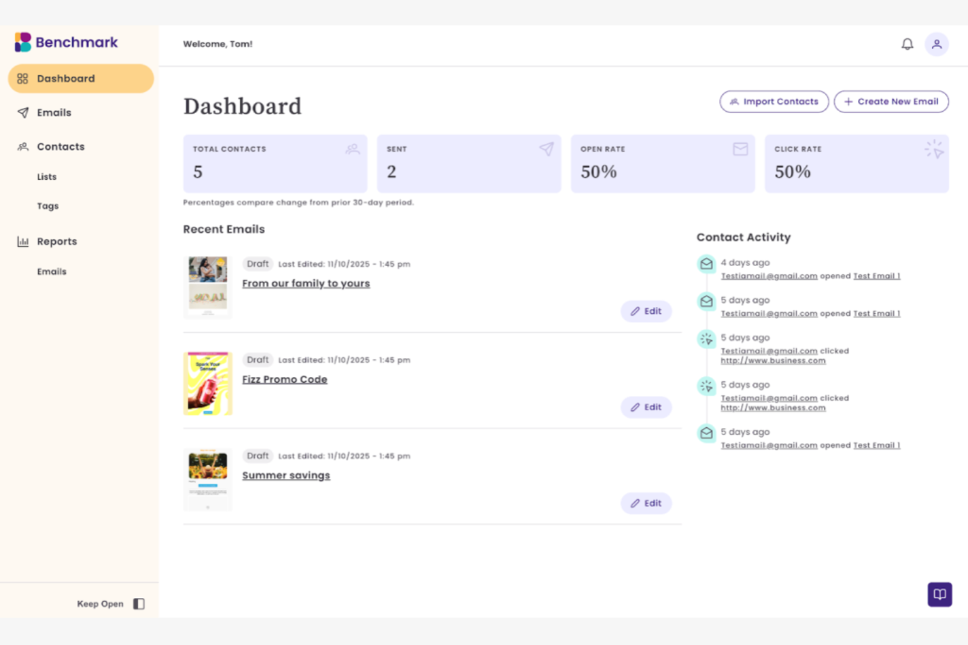
Task: Open Tags under Contacts
Action: 48,206
